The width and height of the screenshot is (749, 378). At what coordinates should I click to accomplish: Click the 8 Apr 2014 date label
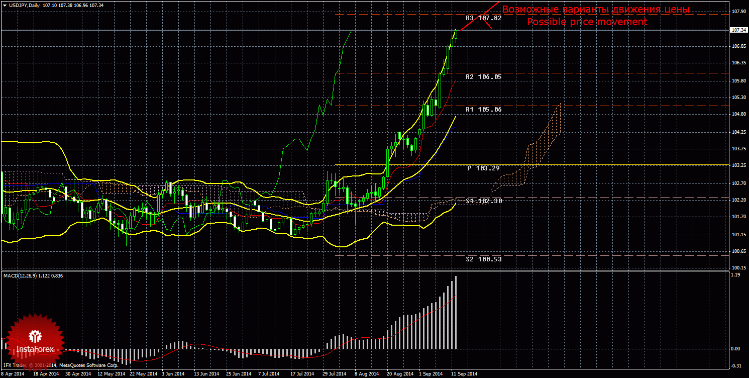click(13, 374)
